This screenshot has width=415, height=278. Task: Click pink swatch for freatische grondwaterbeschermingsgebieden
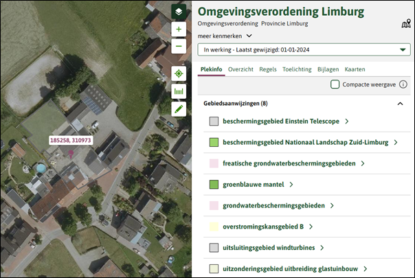214,163
